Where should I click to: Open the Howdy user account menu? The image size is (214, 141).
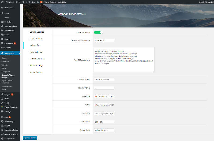(206, 2)
